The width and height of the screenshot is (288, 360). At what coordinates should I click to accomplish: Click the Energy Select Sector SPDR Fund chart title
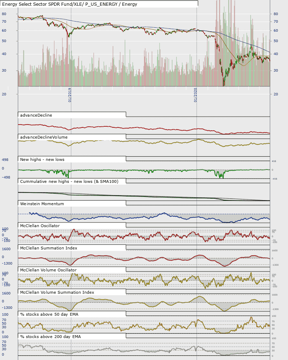pyautogui.click(x=69, y=4)
